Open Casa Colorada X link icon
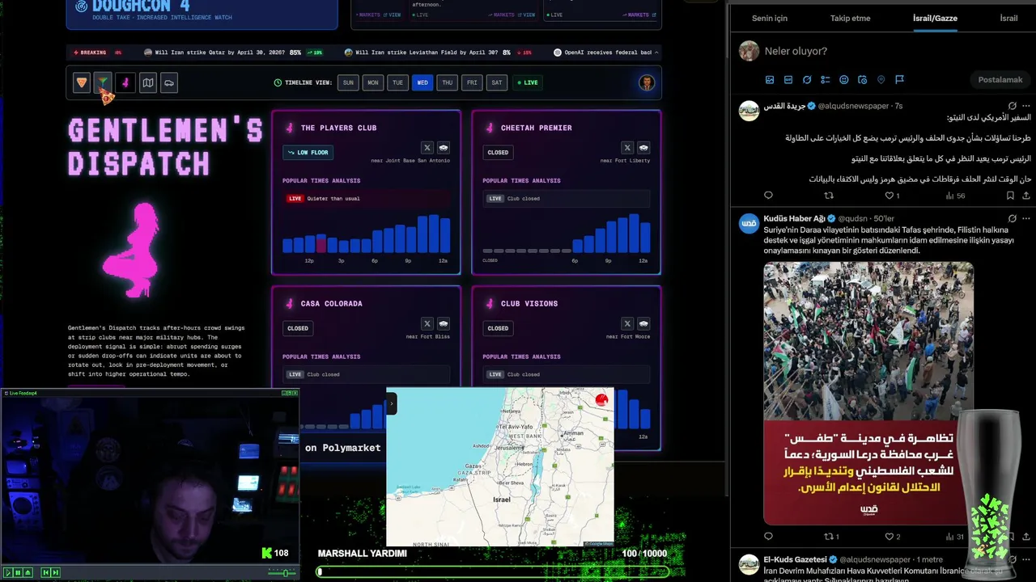This screenshot has width=1036, height=582. pos(427,324)
